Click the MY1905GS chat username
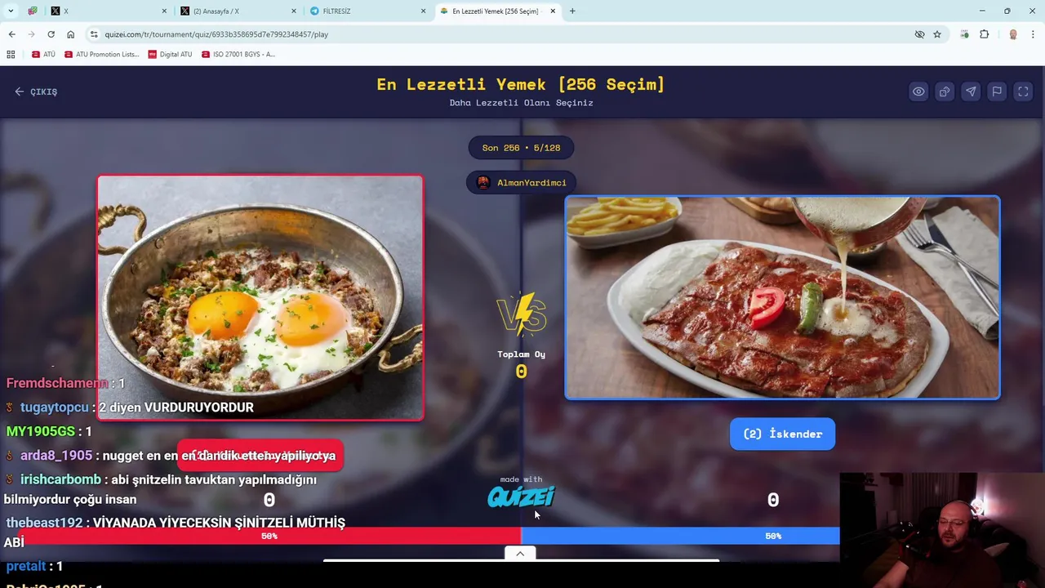Screen dimensions: 1045x588 tap(40, 431)
